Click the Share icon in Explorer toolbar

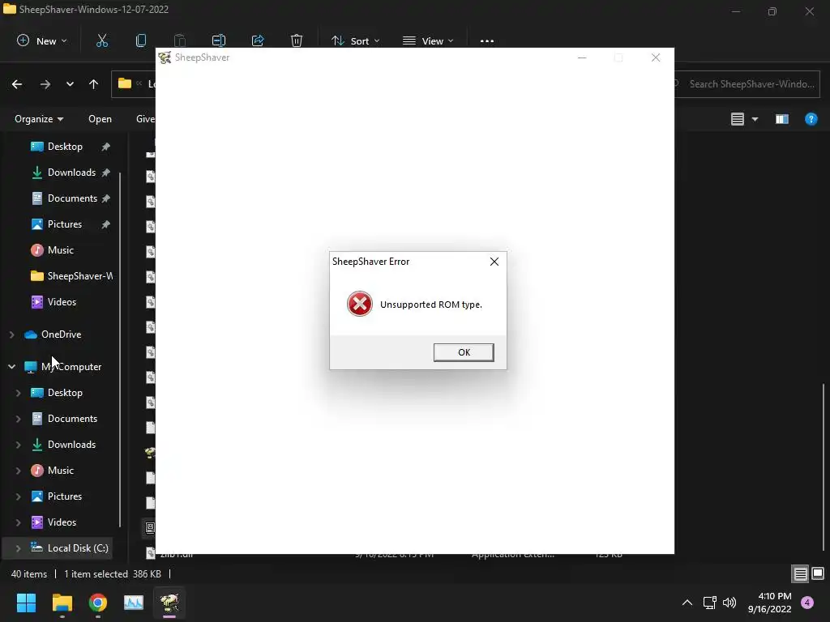tap(258, 40)
